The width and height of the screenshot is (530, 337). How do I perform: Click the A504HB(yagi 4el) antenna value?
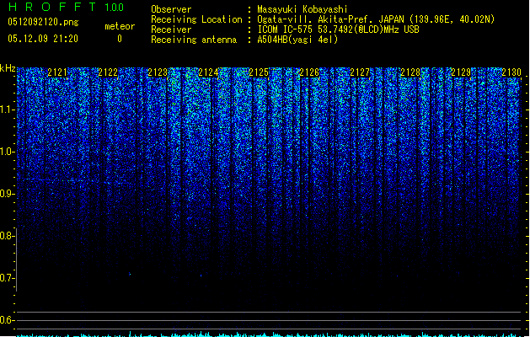(297, 40)
